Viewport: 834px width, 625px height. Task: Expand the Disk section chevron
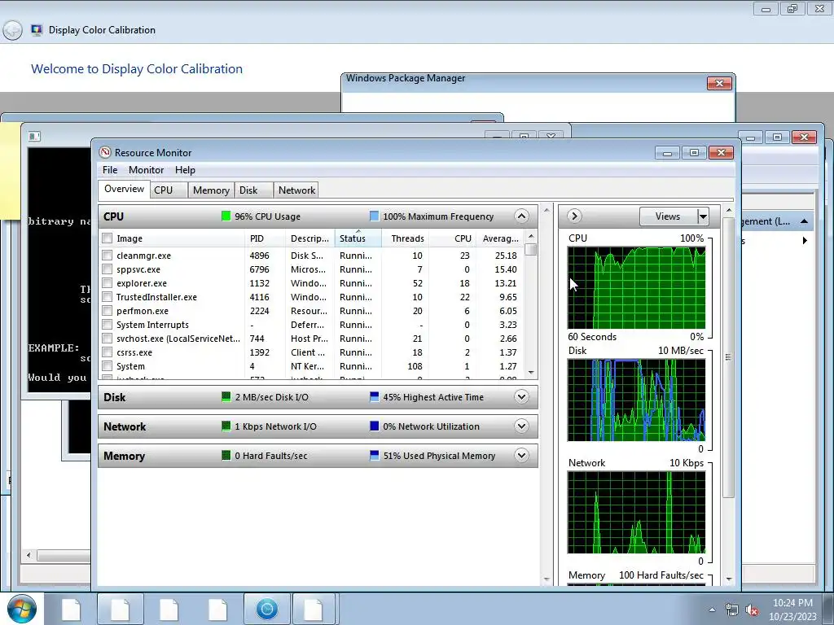point(521,396)
